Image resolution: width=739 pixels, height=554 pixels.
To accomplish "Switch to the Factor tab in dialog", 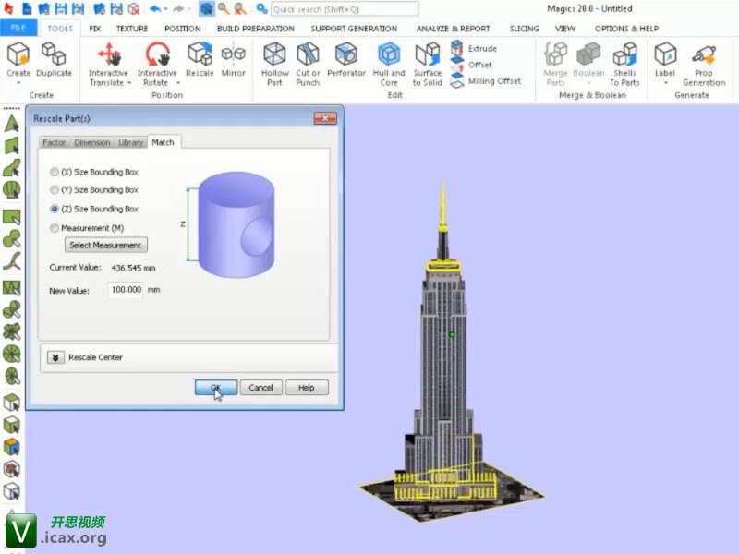I will click(x=55, y=142).
